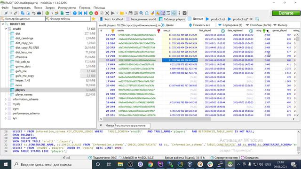Click the magnifier find text icon
Viewport: 301px width, 169px height.
click(141, 13)
